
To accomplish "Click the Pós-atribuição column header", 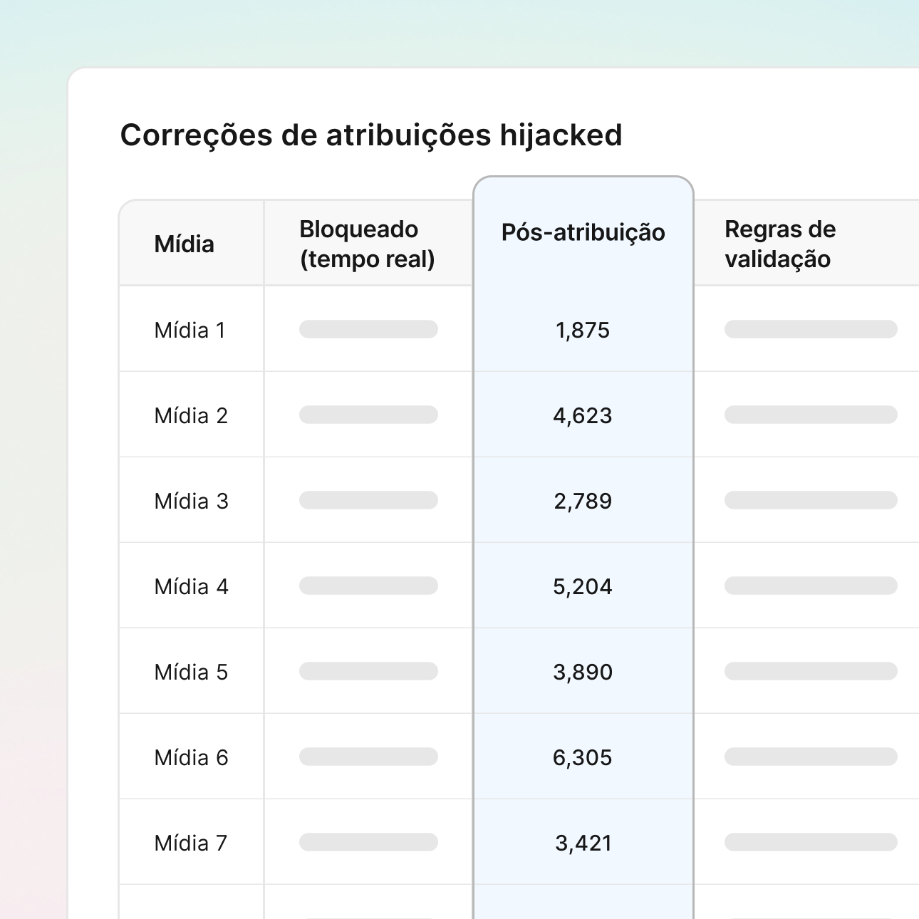I will coord(583,232).
